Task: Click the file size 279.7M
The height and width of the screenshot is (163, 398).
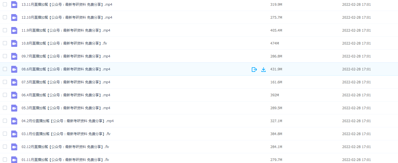Action: [x=276, y=160]
